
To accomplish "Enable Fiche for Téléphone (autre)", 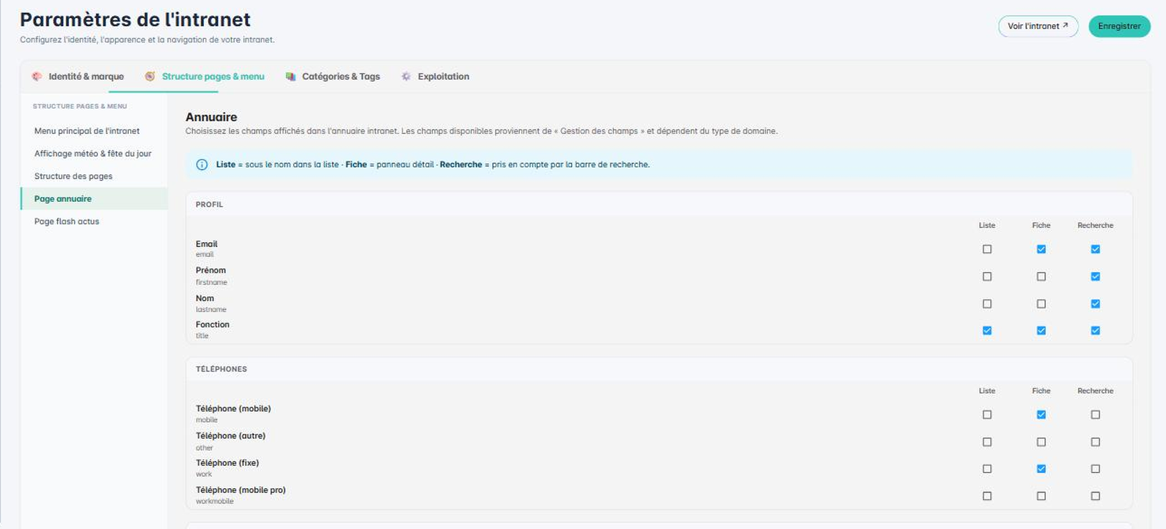I will click(x=1041, y=442).
